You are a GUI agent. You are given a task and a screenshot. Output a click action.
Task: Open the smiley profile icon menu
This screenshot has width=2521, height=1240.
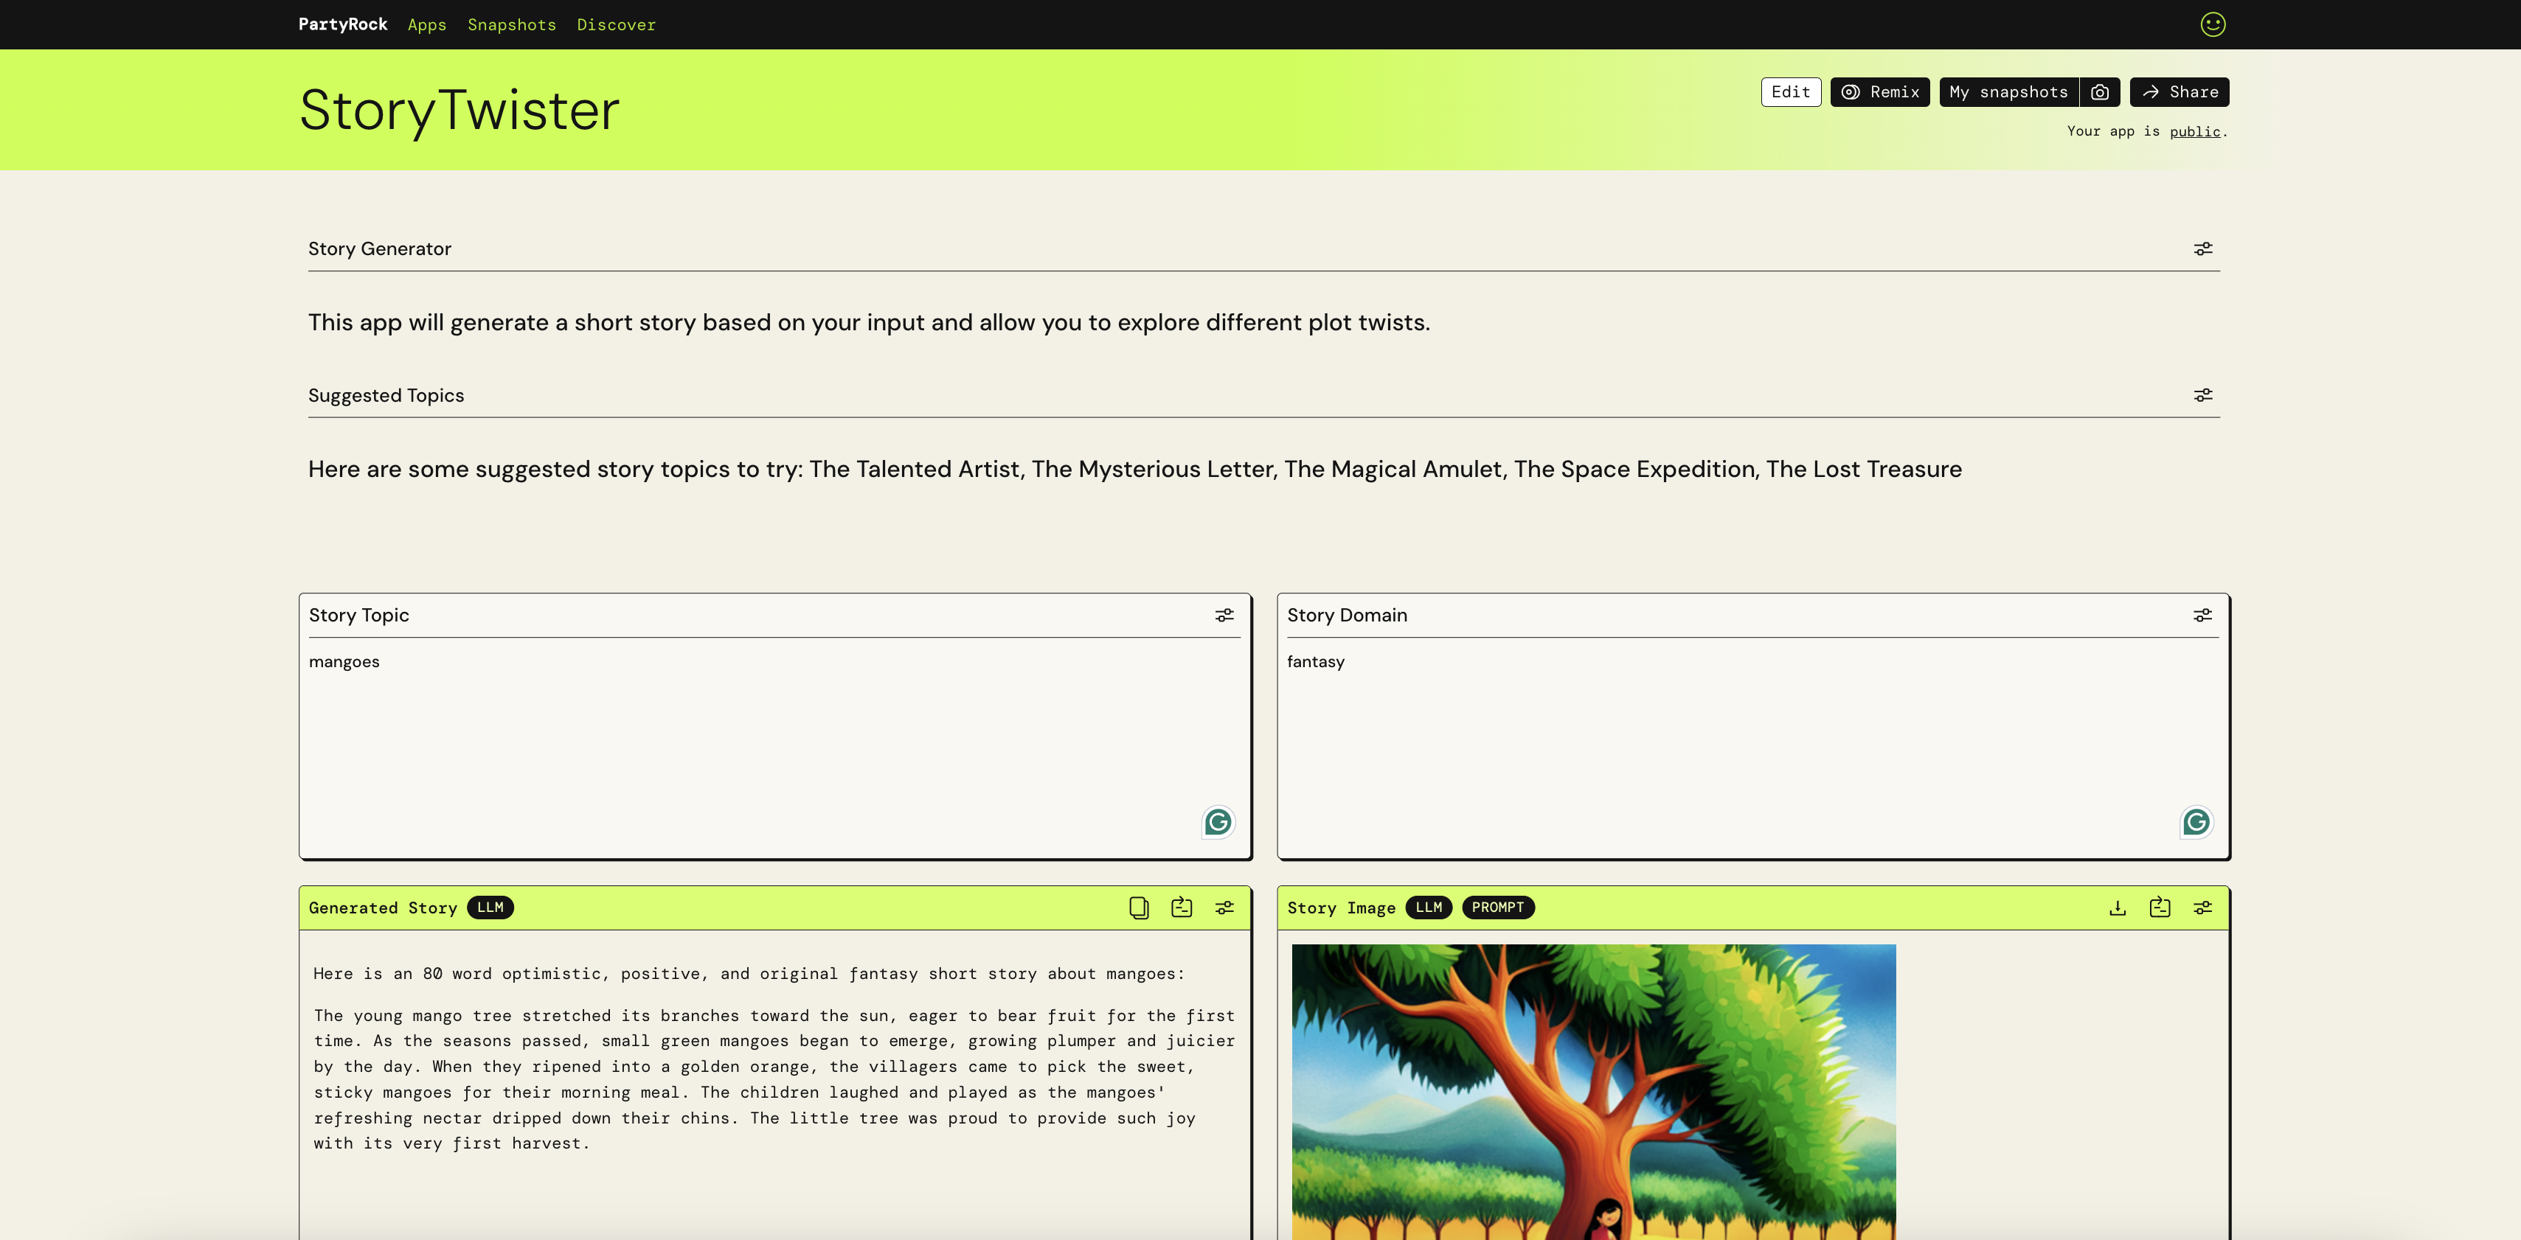2213,24
